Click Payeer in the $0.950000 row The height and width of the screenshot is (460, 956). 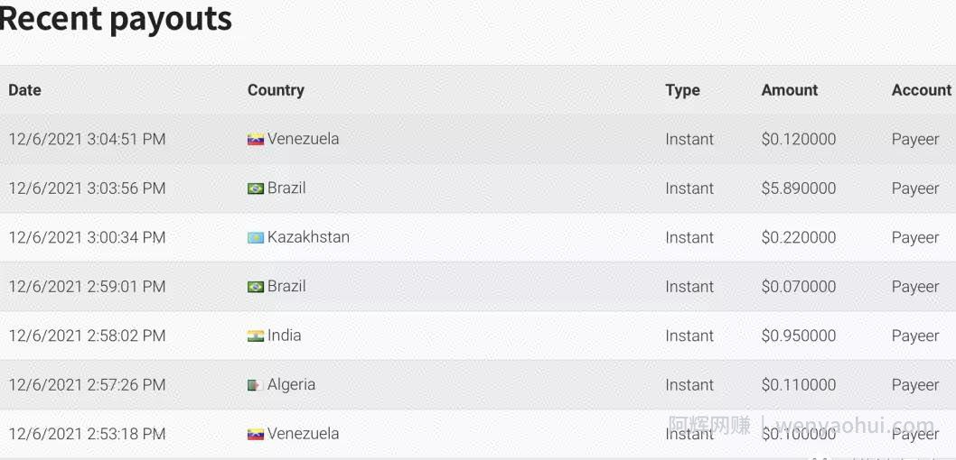click(x=915, y=336)
